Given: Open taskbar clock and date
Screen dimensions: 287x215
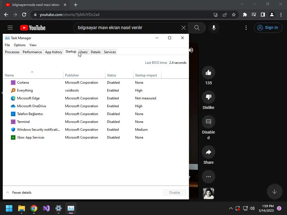Looking at the screenshot, I should pos(266,208).
